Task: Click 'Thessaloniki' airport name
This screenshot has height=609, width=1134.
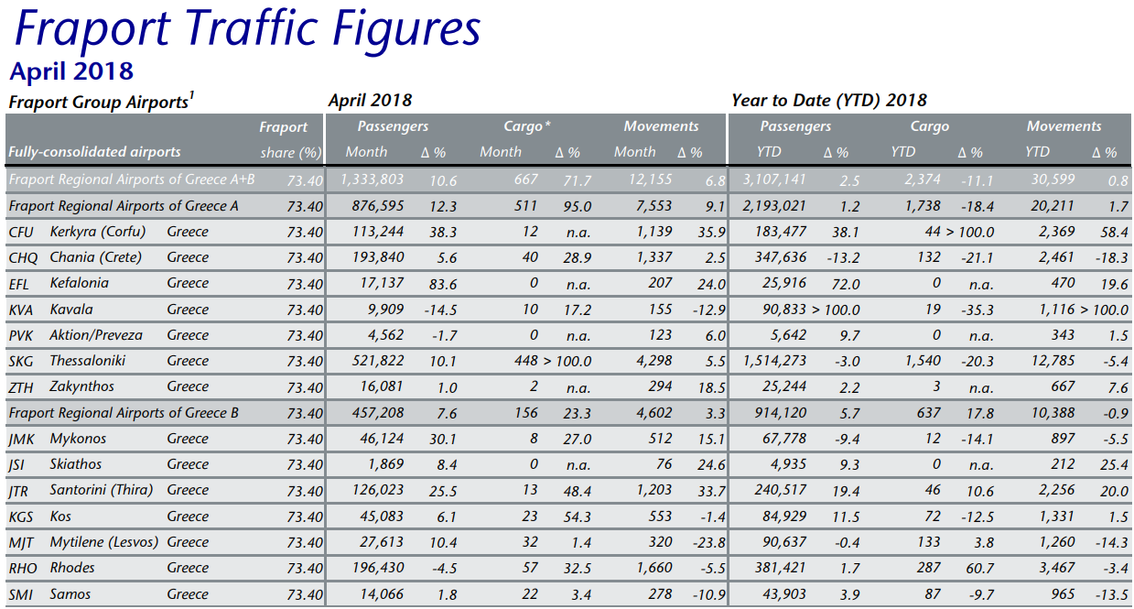Action: pyautogui.click(x=88, y=361)
